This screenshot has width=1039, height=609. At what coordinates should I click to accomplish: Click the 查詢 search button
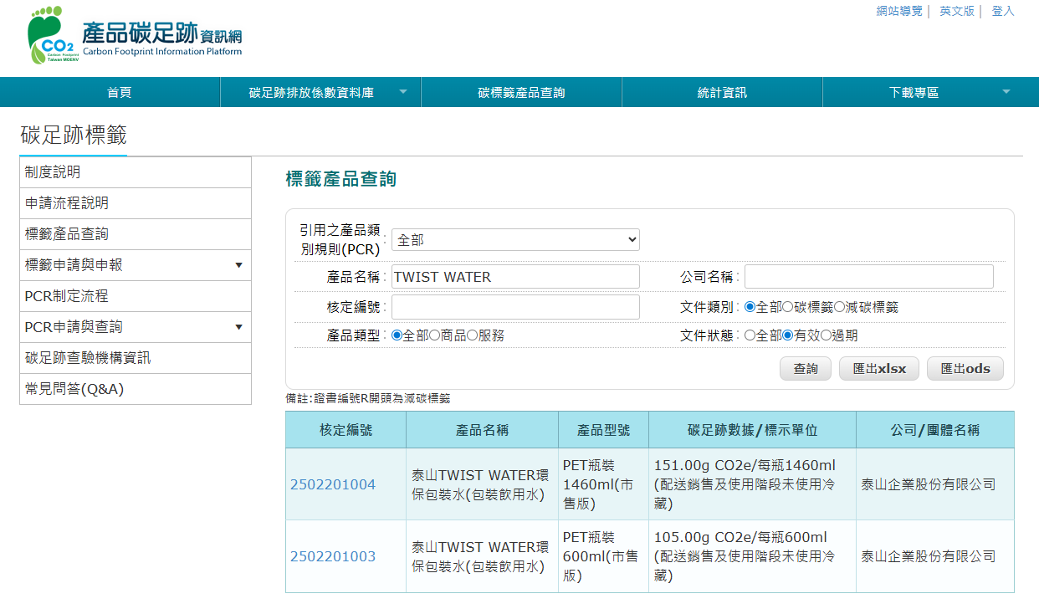point(806,369)
